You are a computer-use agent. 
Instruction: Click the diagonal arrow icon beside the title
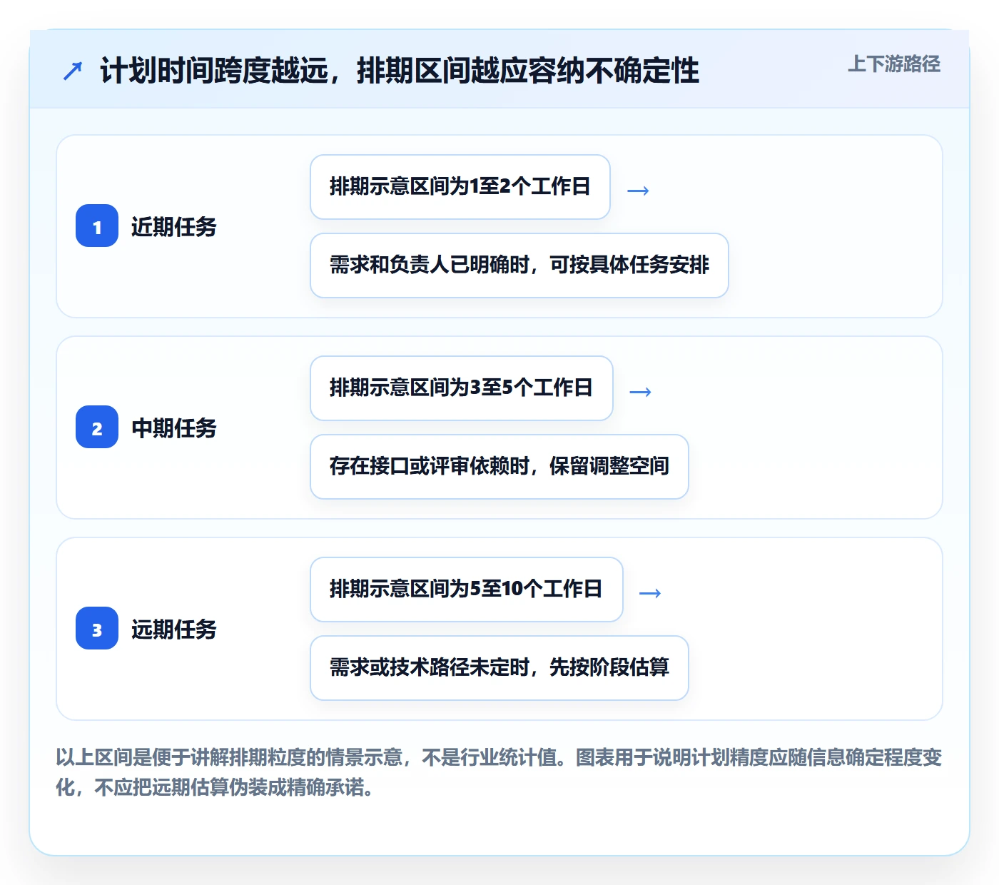click(x=73, y=71)
